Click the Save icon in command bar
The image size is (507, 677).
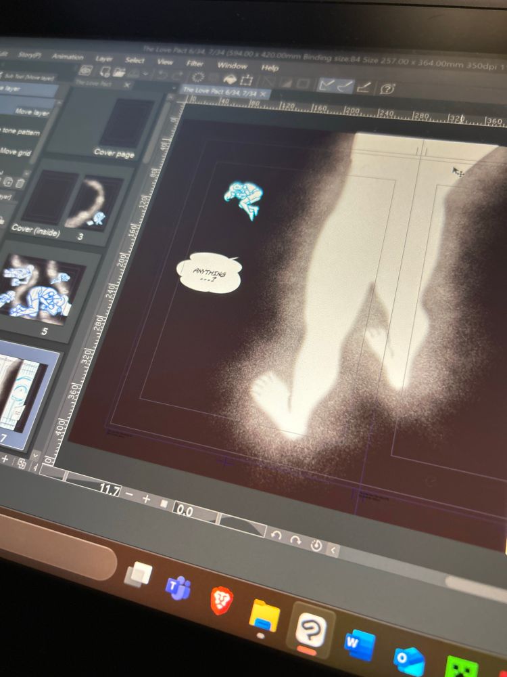[135, 72]
